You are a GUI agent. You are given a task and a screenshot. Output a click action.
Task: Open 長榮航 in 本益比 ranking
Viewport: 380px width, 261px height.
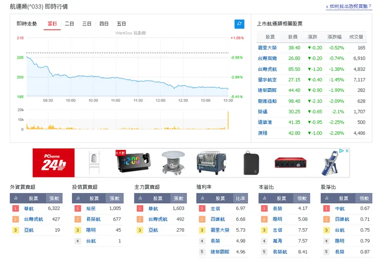tap(280, 252)
